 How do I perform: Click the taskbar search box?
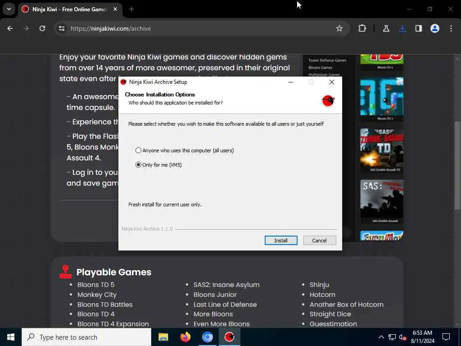click(86, 337)
